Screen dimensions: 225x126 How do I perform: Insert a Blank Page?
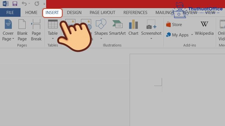(22, 30)
